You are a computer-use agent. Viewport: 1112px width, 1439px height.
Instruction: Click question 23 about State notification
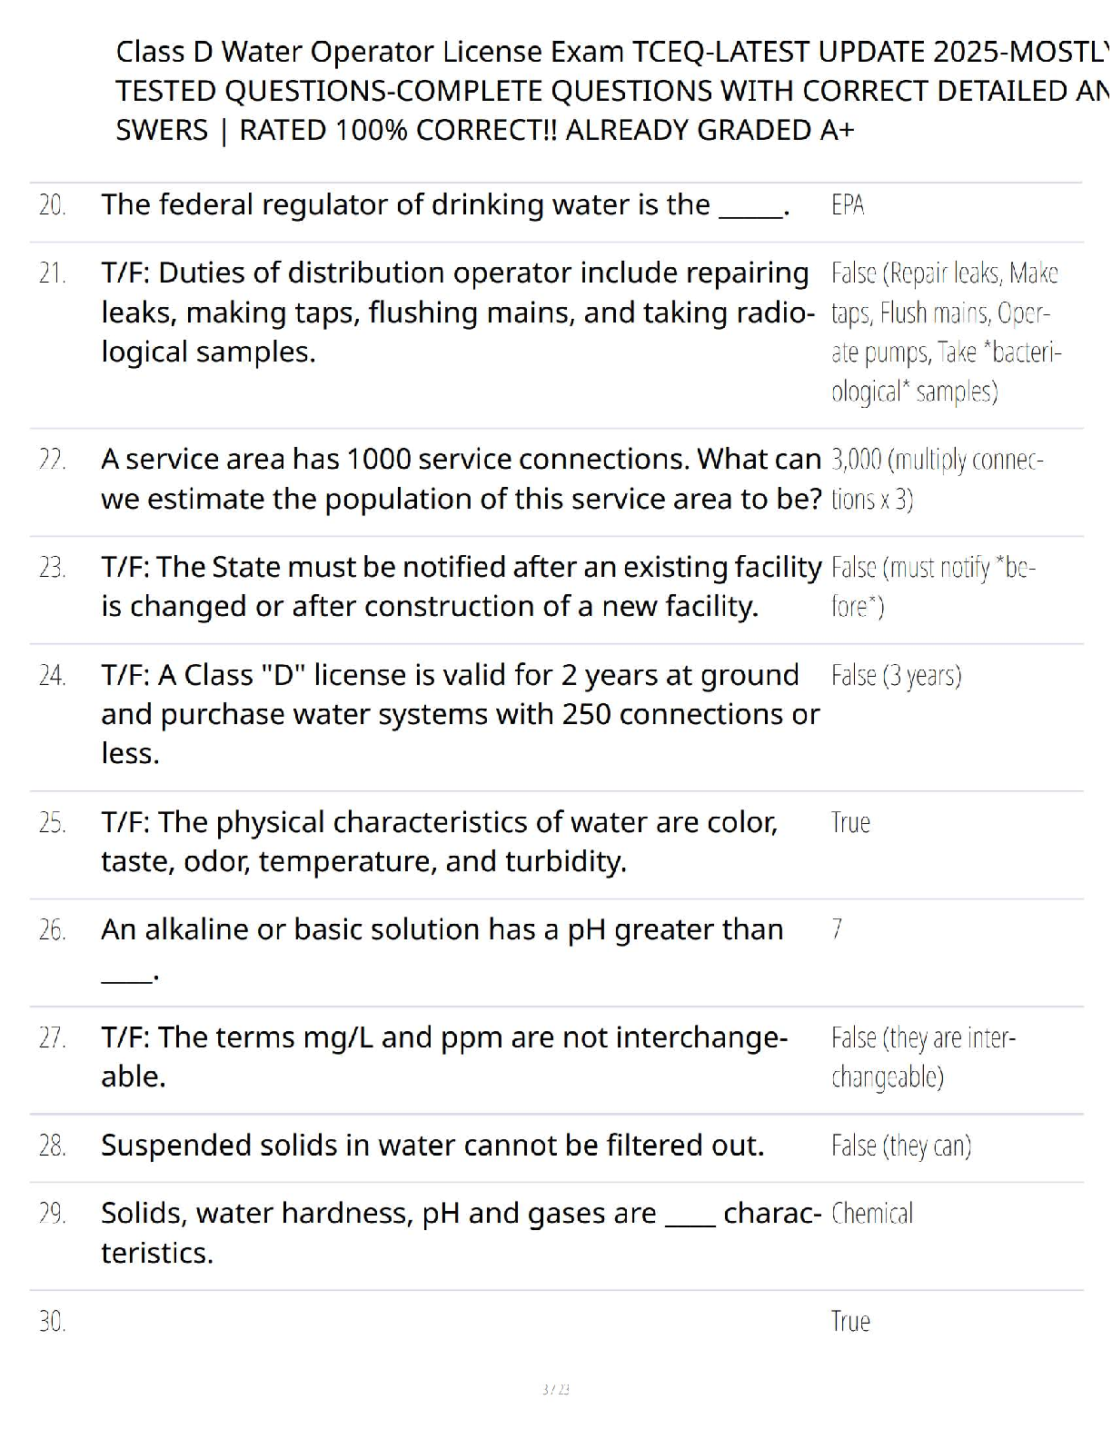(461, 586)
